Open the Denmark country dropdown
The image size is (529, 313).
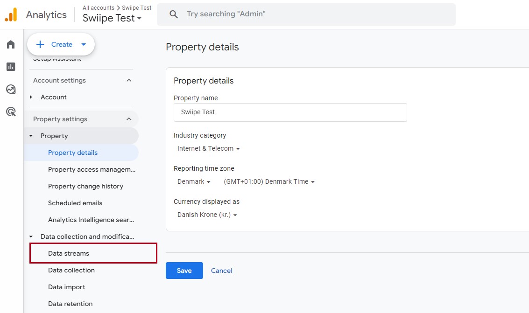pyautogui.click(x=194, y=181)
